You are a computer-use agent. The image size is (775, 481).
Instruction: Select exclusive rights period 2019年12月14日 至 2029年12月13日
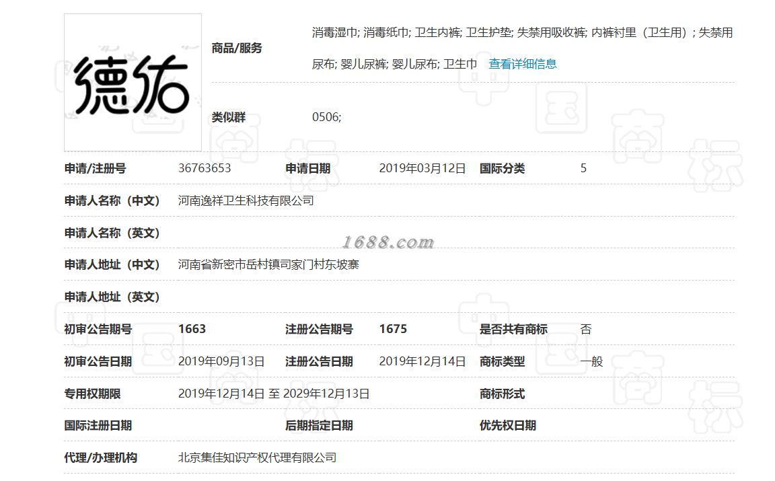(x=274, y=394)
